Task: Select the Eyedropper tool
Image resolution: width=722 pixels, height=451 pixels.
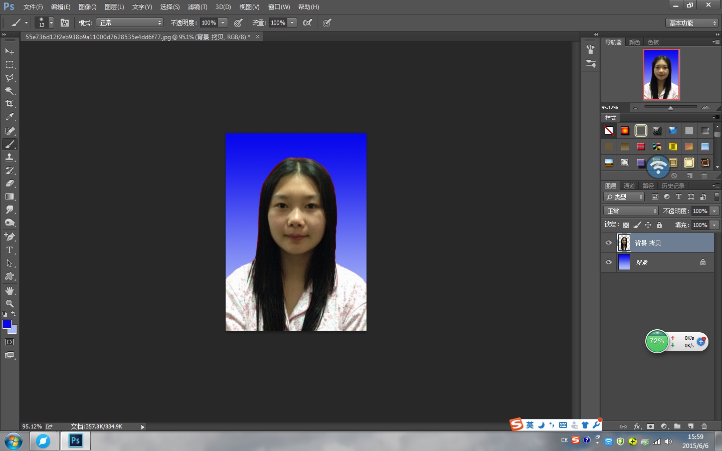Action: click(x=10, y=117)
